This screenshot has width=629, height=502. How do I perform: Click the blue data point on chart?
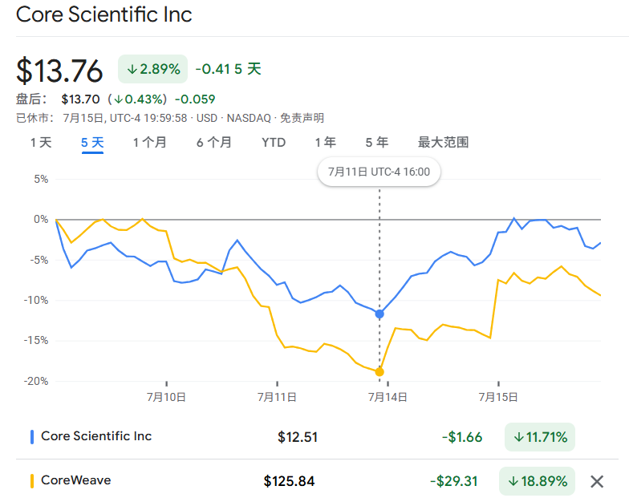coord(379,314)
